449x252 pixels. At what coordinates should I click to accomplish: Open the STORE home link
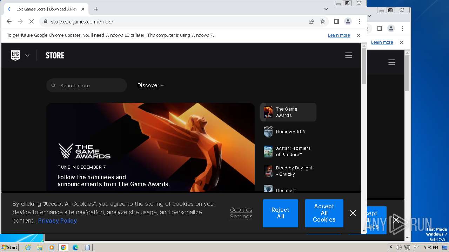[x=55, y=55]
